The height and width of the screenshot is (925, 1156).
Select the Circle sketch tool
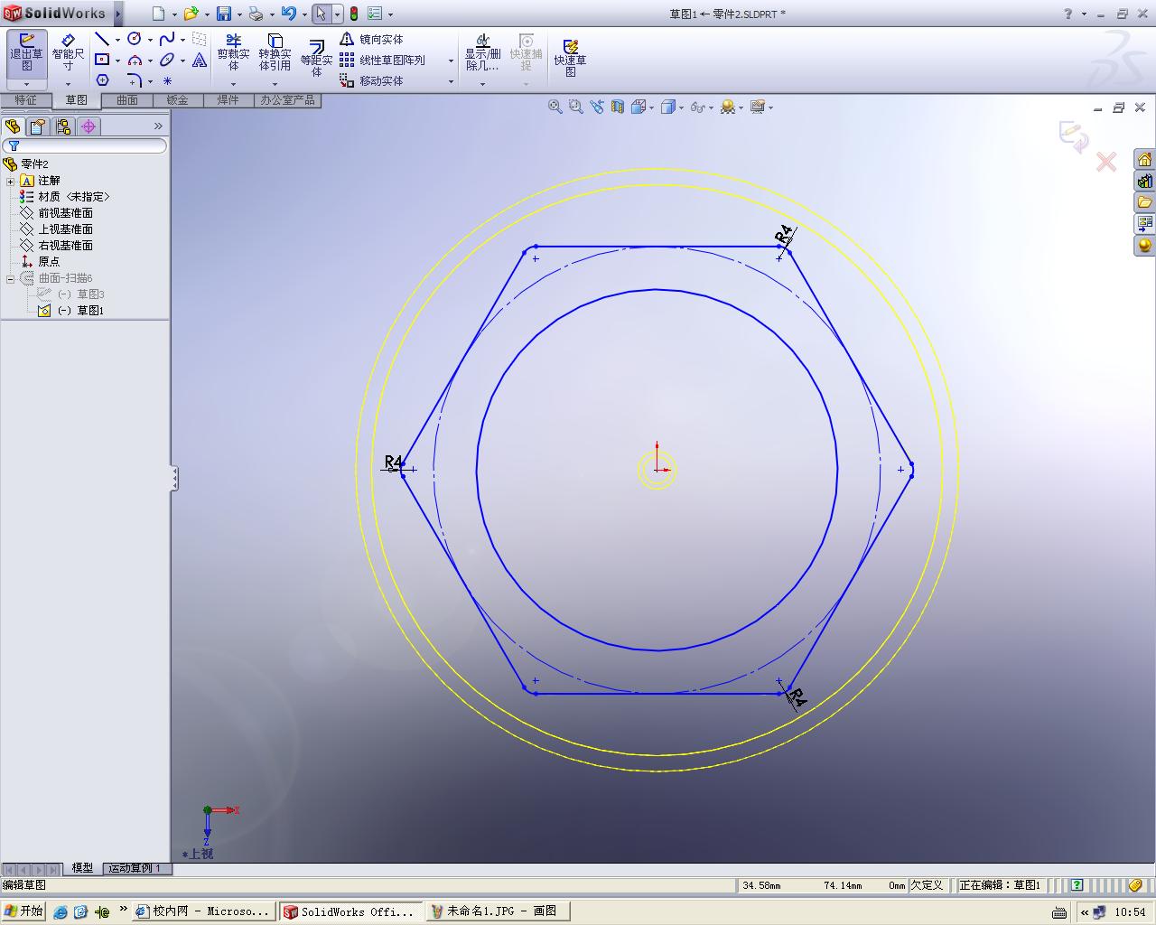coord(135,39)
